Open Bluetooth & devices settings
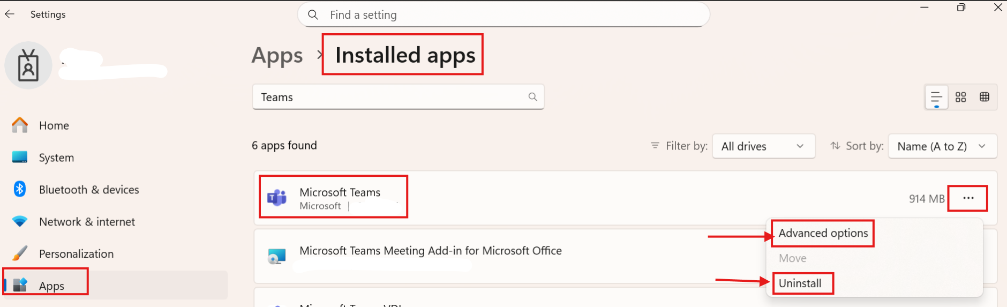1007x307 pixels. 89,190
